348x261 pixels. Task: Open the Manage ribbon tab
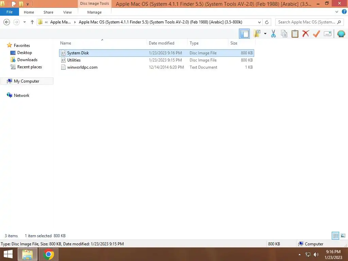pos(94,12)
